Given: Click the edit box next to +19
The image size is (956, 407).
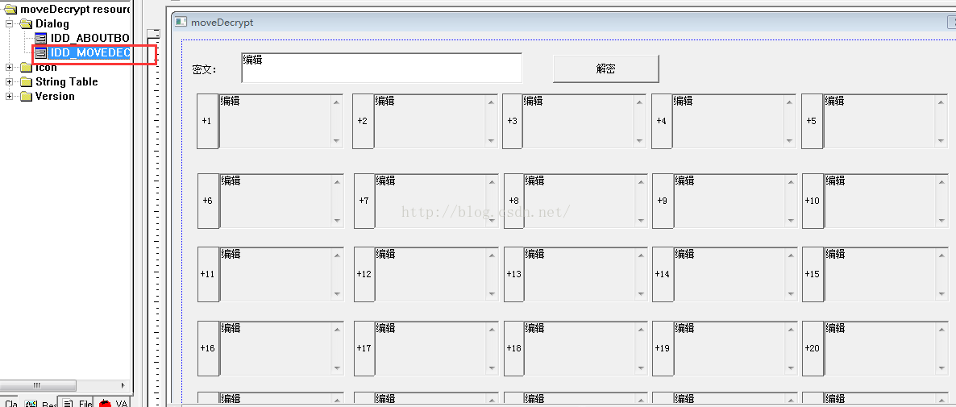Looking at the screenshot, I should (x=735, y=348).
